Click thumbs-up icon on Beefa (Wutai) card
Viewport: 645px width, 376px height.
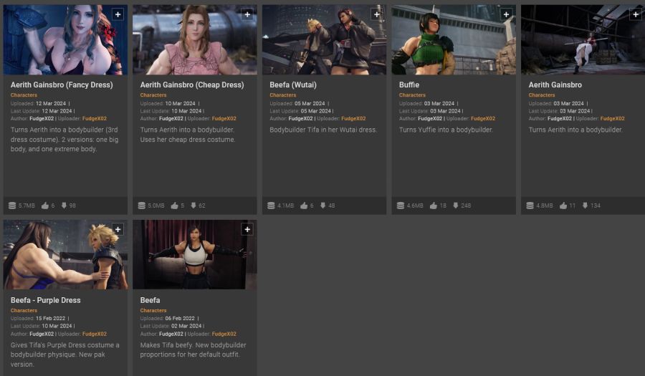pyautogui.click(x=304, y=206)
